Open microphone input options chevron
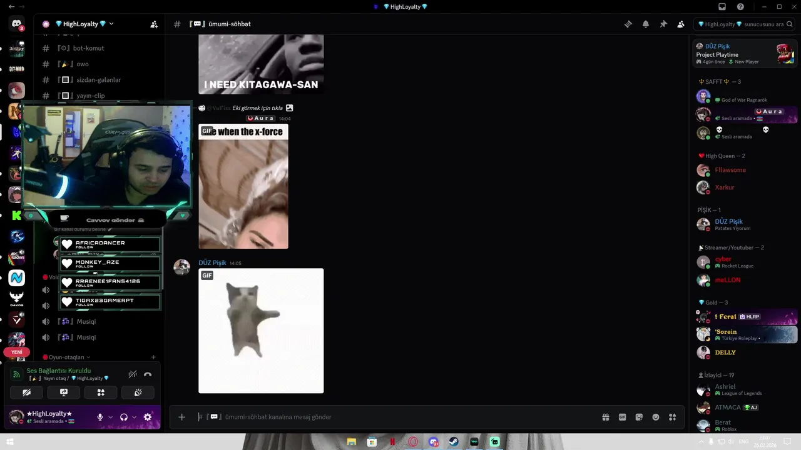 (111, 417)
